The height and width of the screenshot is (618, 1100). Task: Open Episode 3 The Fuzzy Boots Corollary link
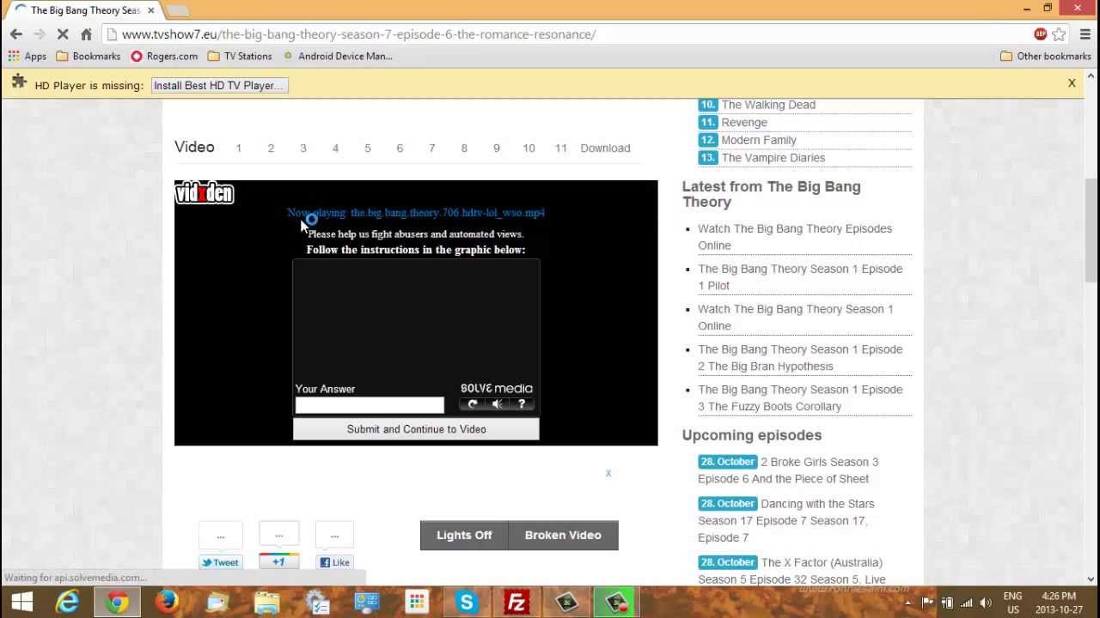click(800, 398)
